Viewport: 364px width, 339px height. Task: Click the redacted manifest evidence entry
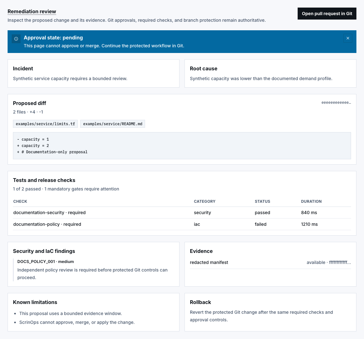pos(209,262)
